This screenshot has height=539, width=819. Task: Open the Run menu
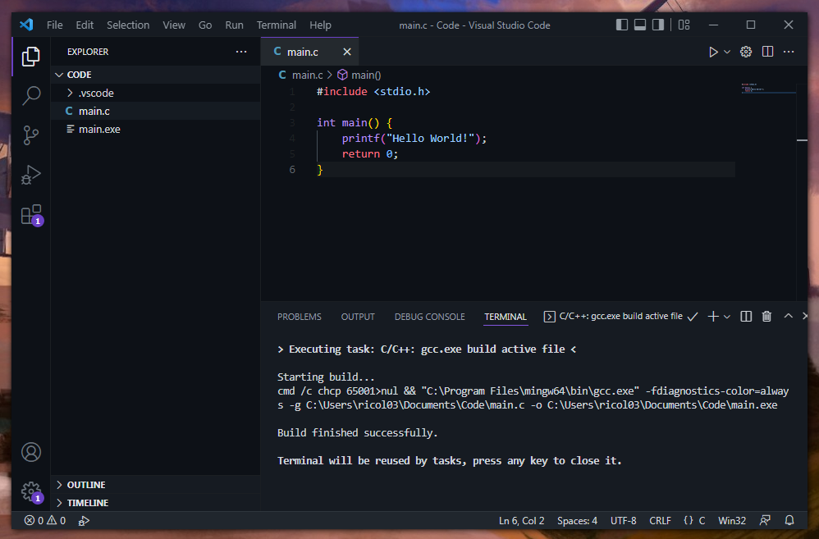[235, 25]
